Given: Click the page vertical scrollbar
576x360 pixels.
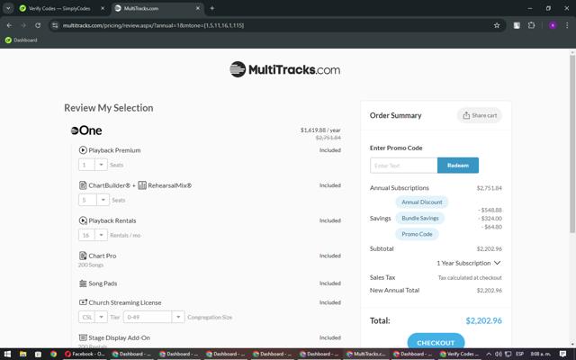Looking at the screenshot, I should [x=572, y=143].
